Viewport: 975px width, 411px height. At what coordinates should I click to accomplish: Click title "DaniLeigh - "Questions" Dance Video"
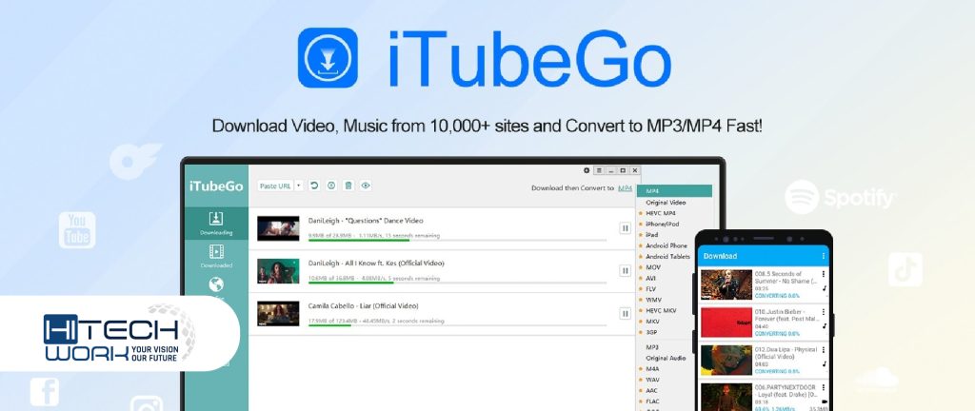pyautogui.click(x=366, y=221)
